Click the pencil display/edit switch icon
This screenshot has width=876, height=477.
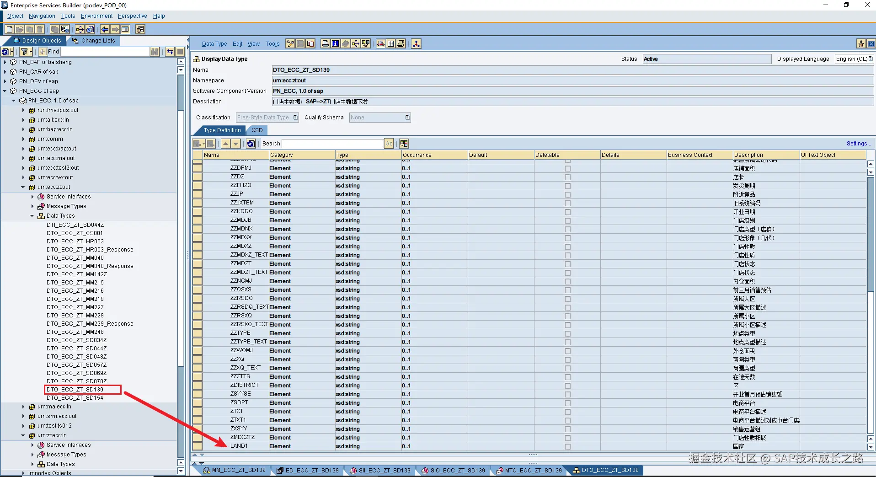290,44
